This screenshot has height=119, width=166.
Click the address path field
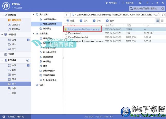click(x=117, y=15)
